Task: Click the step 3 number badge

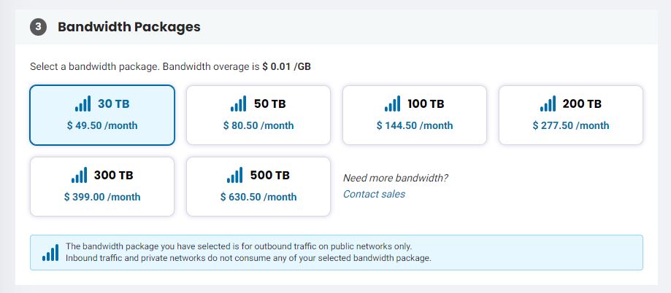Action: pos(38,27)
